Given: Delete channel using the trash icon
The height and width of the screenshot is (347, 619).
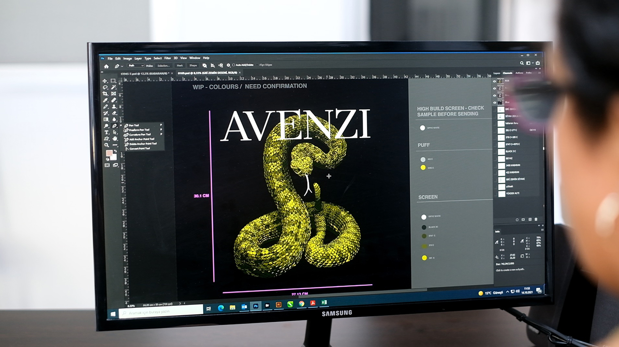Looking at the screenshot, I should 535,219.
